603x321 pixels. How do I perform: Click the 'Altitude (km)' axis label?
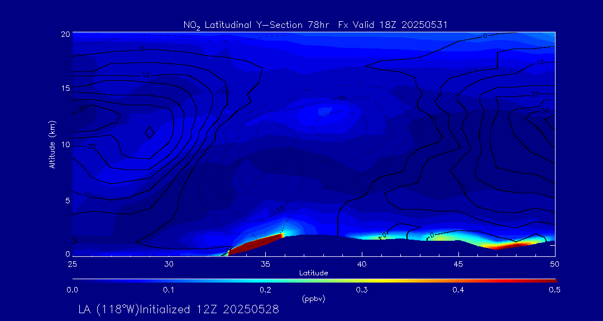(52, 144)
